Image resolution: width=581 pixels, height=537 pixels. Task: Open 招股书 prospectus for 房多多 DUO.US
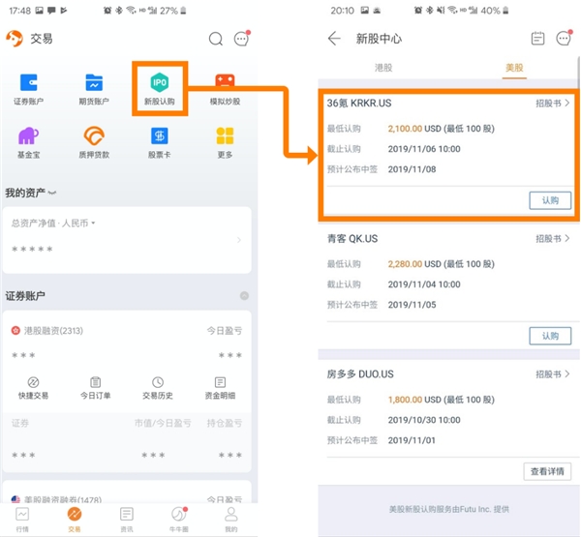point(553,374)
